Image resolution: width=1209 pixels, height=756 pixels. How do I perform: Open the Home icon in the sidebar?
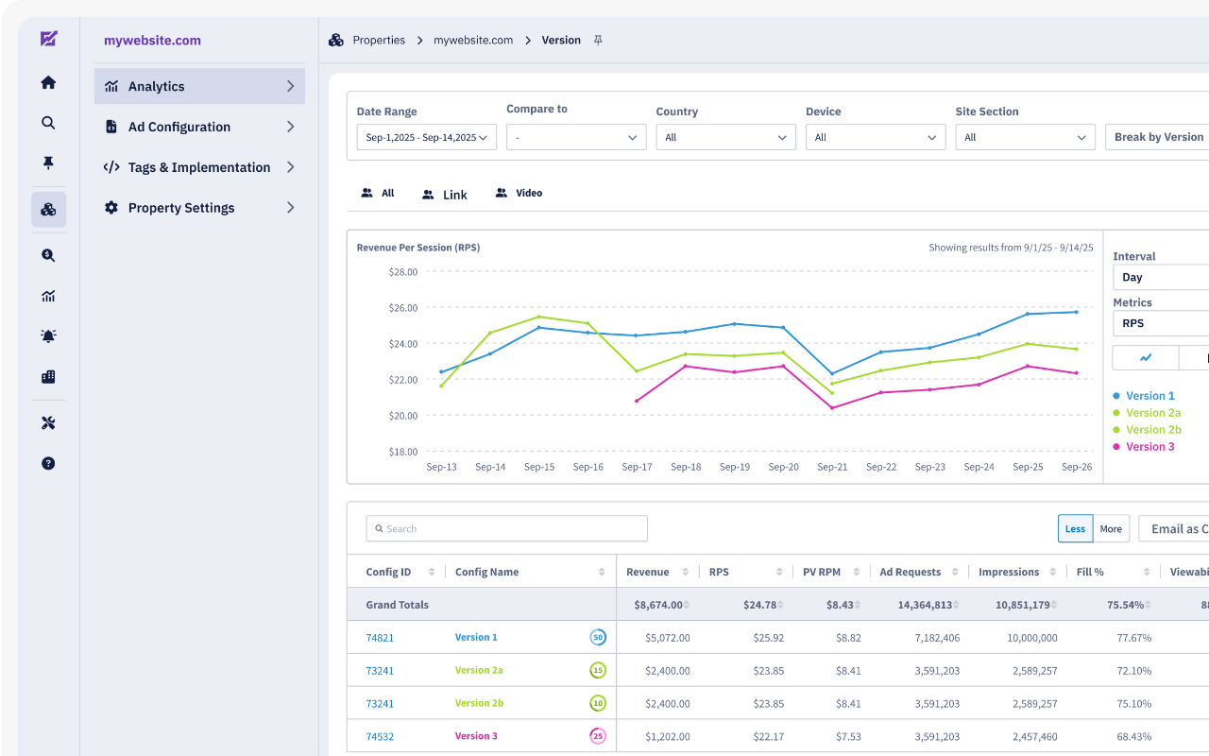(48, 82)
